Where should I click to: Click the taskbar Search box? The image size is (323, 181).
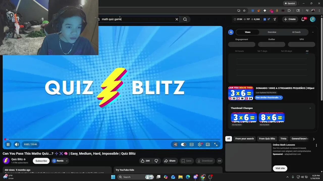[136, 177]
